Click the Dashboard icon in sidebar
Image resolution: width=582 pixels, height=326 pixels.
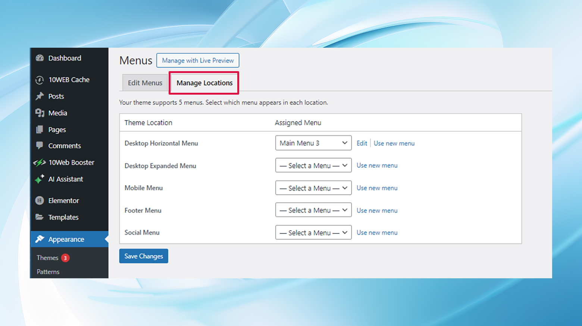point(40,58)
